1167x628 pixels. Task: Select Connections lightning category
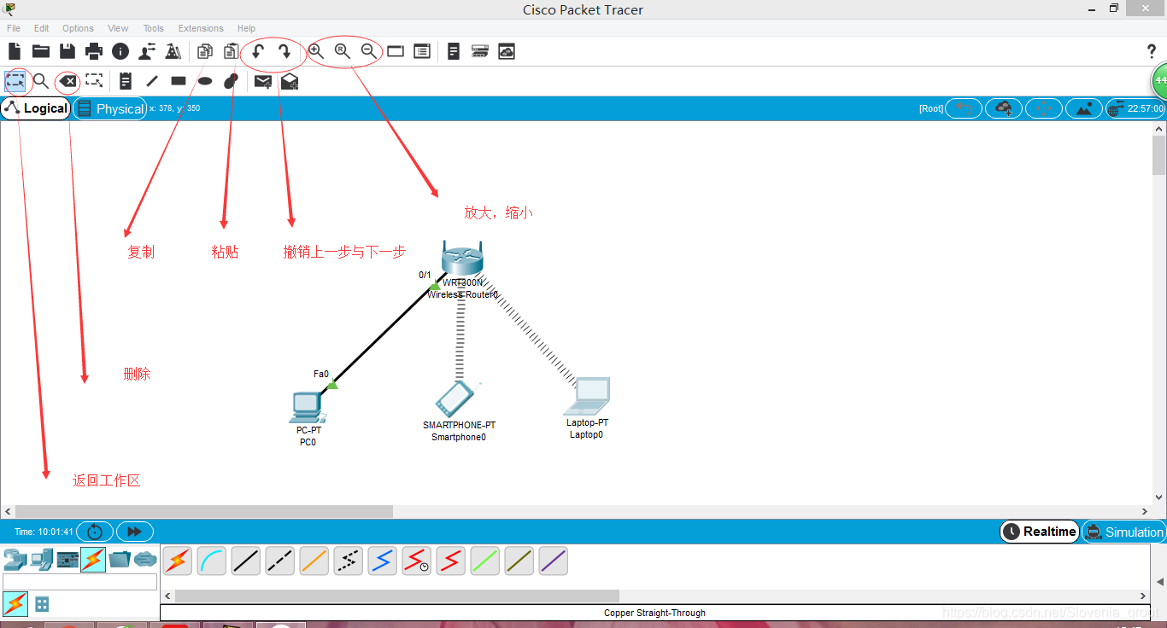pyautogui.click(x=93, y=560)
